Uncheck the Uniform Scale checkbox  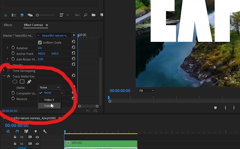click(x=40, y=42)
